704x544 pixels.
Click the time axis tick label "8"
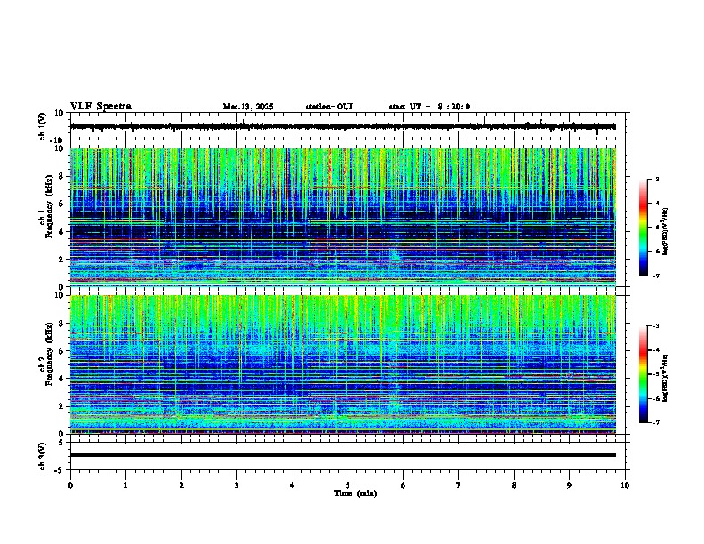(514, 485)
